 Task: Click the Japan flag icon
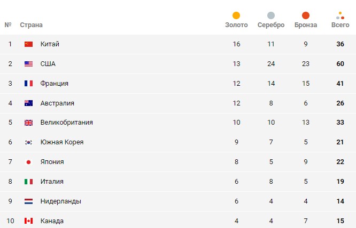(x=29, y=162)
